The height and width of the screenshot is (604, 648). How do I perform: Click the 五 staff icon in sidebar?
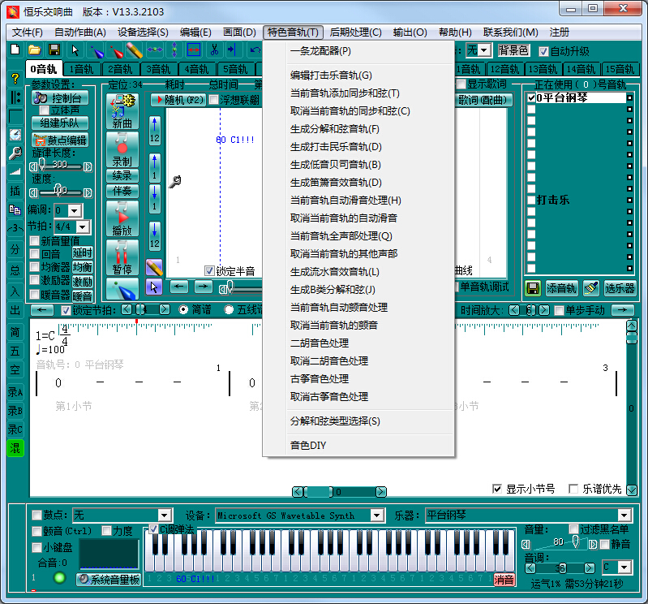(15, 352)
